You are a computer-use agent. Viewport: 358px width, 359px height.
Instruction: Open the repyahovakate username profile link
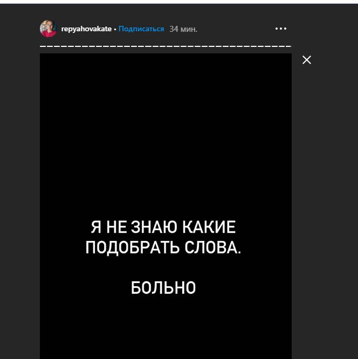click(86, 29)
